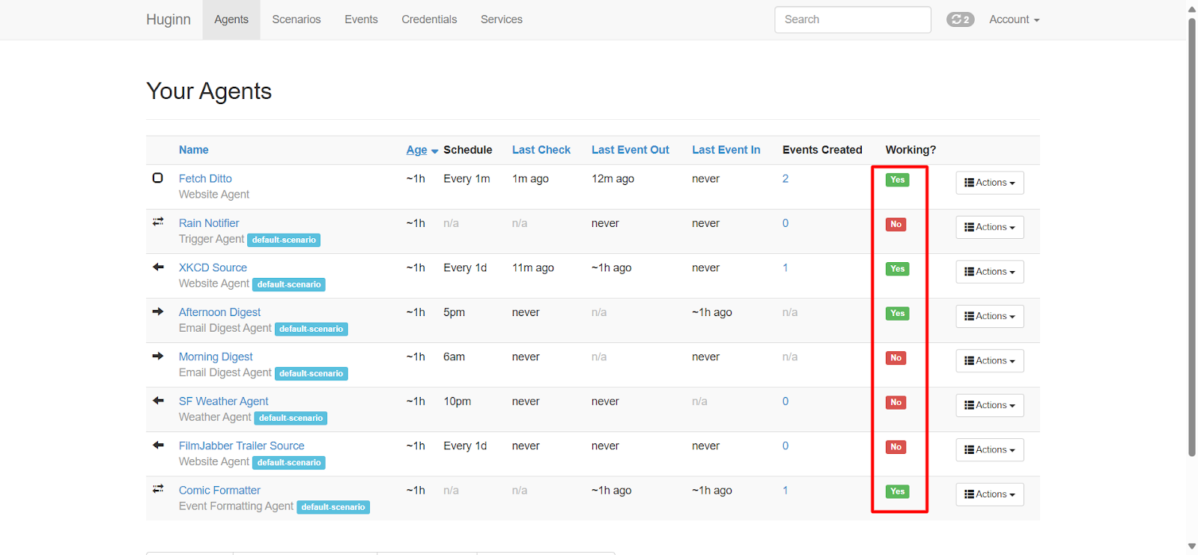Sort agents by Age column

click(x=417, y=150)
